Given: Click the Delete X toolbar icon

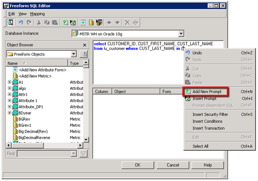Looking at the screenshot, I should tap(127, 23).
